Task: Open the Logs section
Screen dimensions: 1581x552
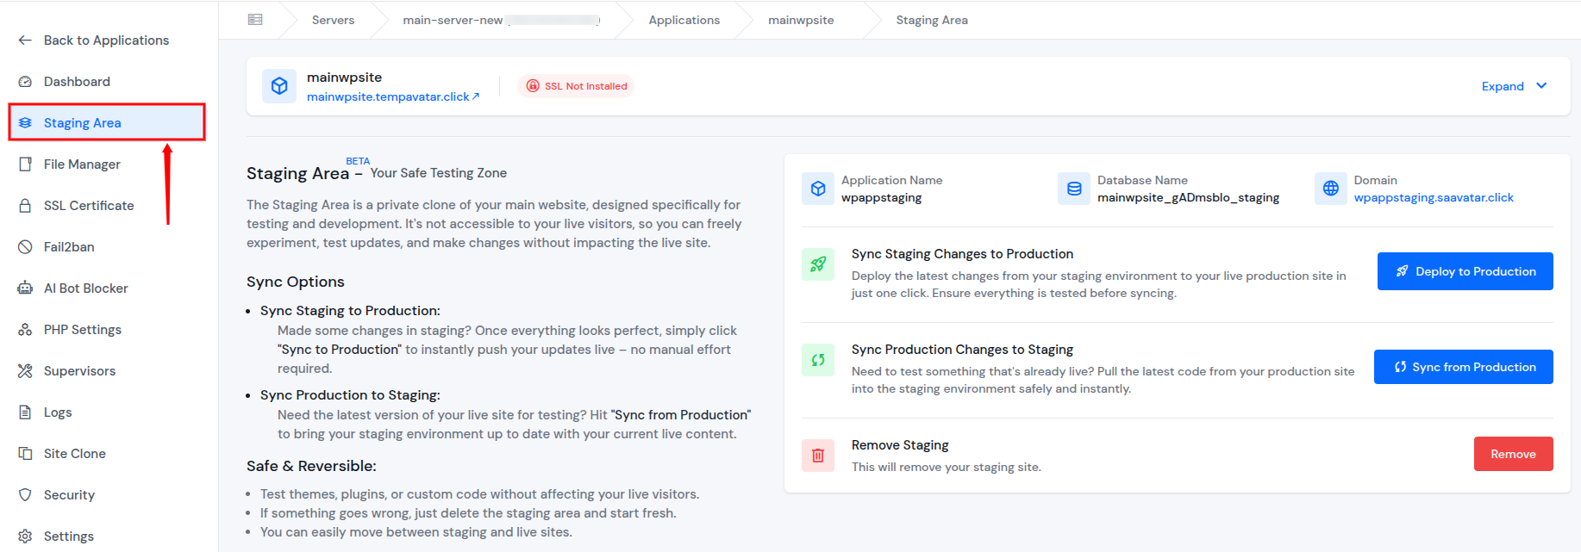Action: pos(109,412)
